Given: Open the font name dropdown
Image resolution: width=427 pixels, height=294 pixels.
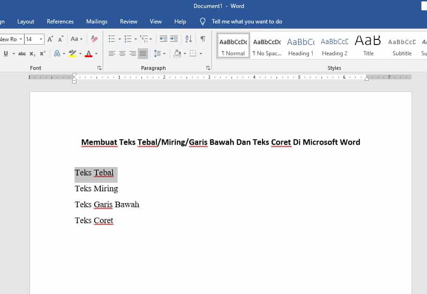Looking at the screenshot, I should [x=21, y=39].
